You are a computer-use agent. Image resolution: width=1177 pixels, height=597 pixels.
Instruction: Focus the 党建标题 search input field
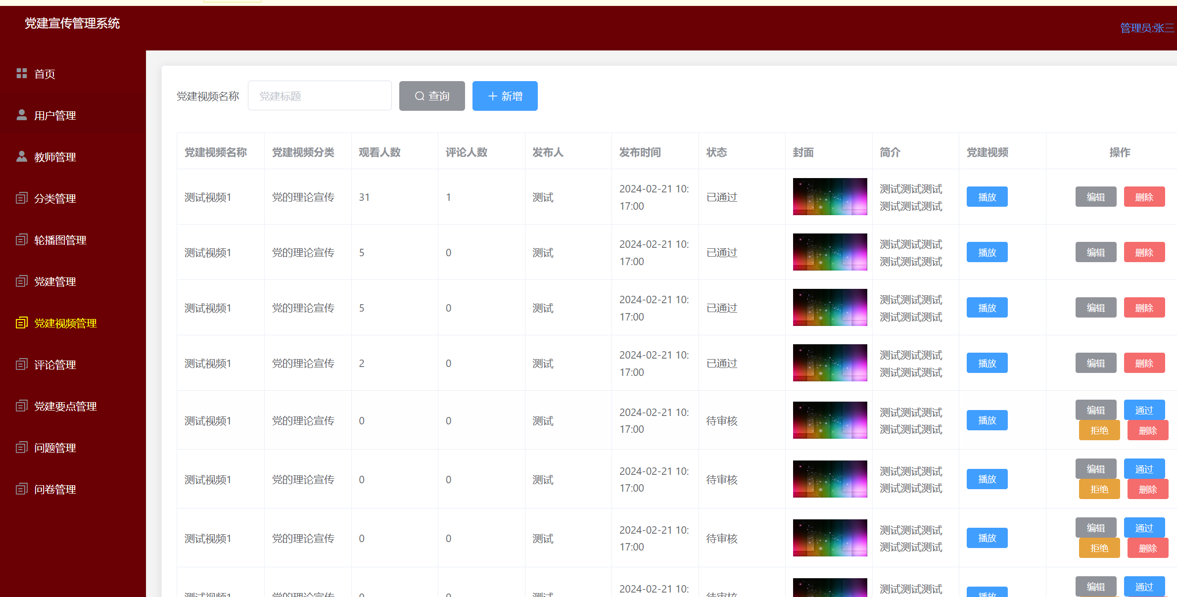[x=320, y=96]
